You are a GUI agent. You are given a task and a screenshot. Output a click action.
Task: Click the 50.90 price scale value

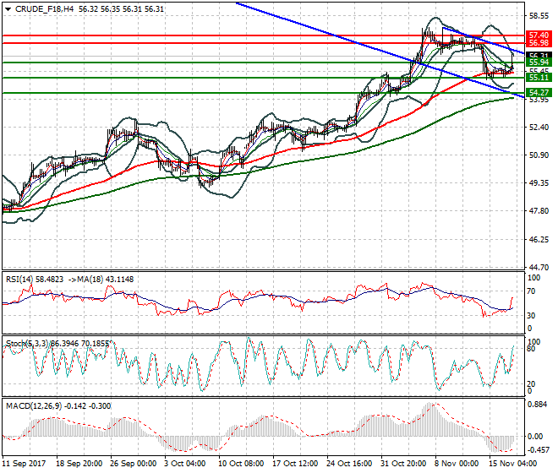539,155
